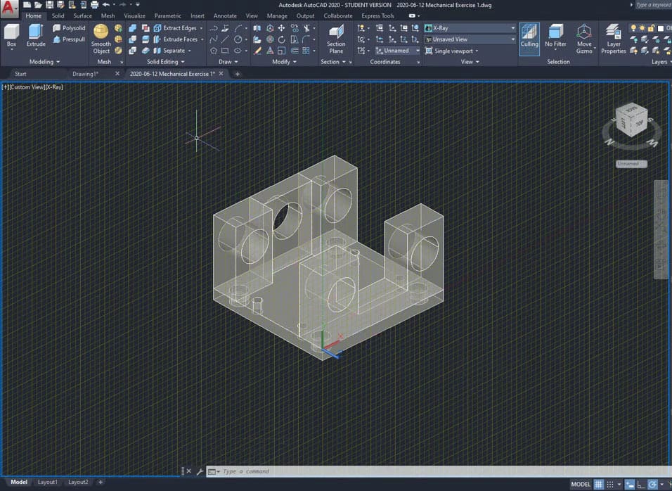The image size is (672, 491).
Task: Toggle snap mode in status bar
Action: point(610,485)
